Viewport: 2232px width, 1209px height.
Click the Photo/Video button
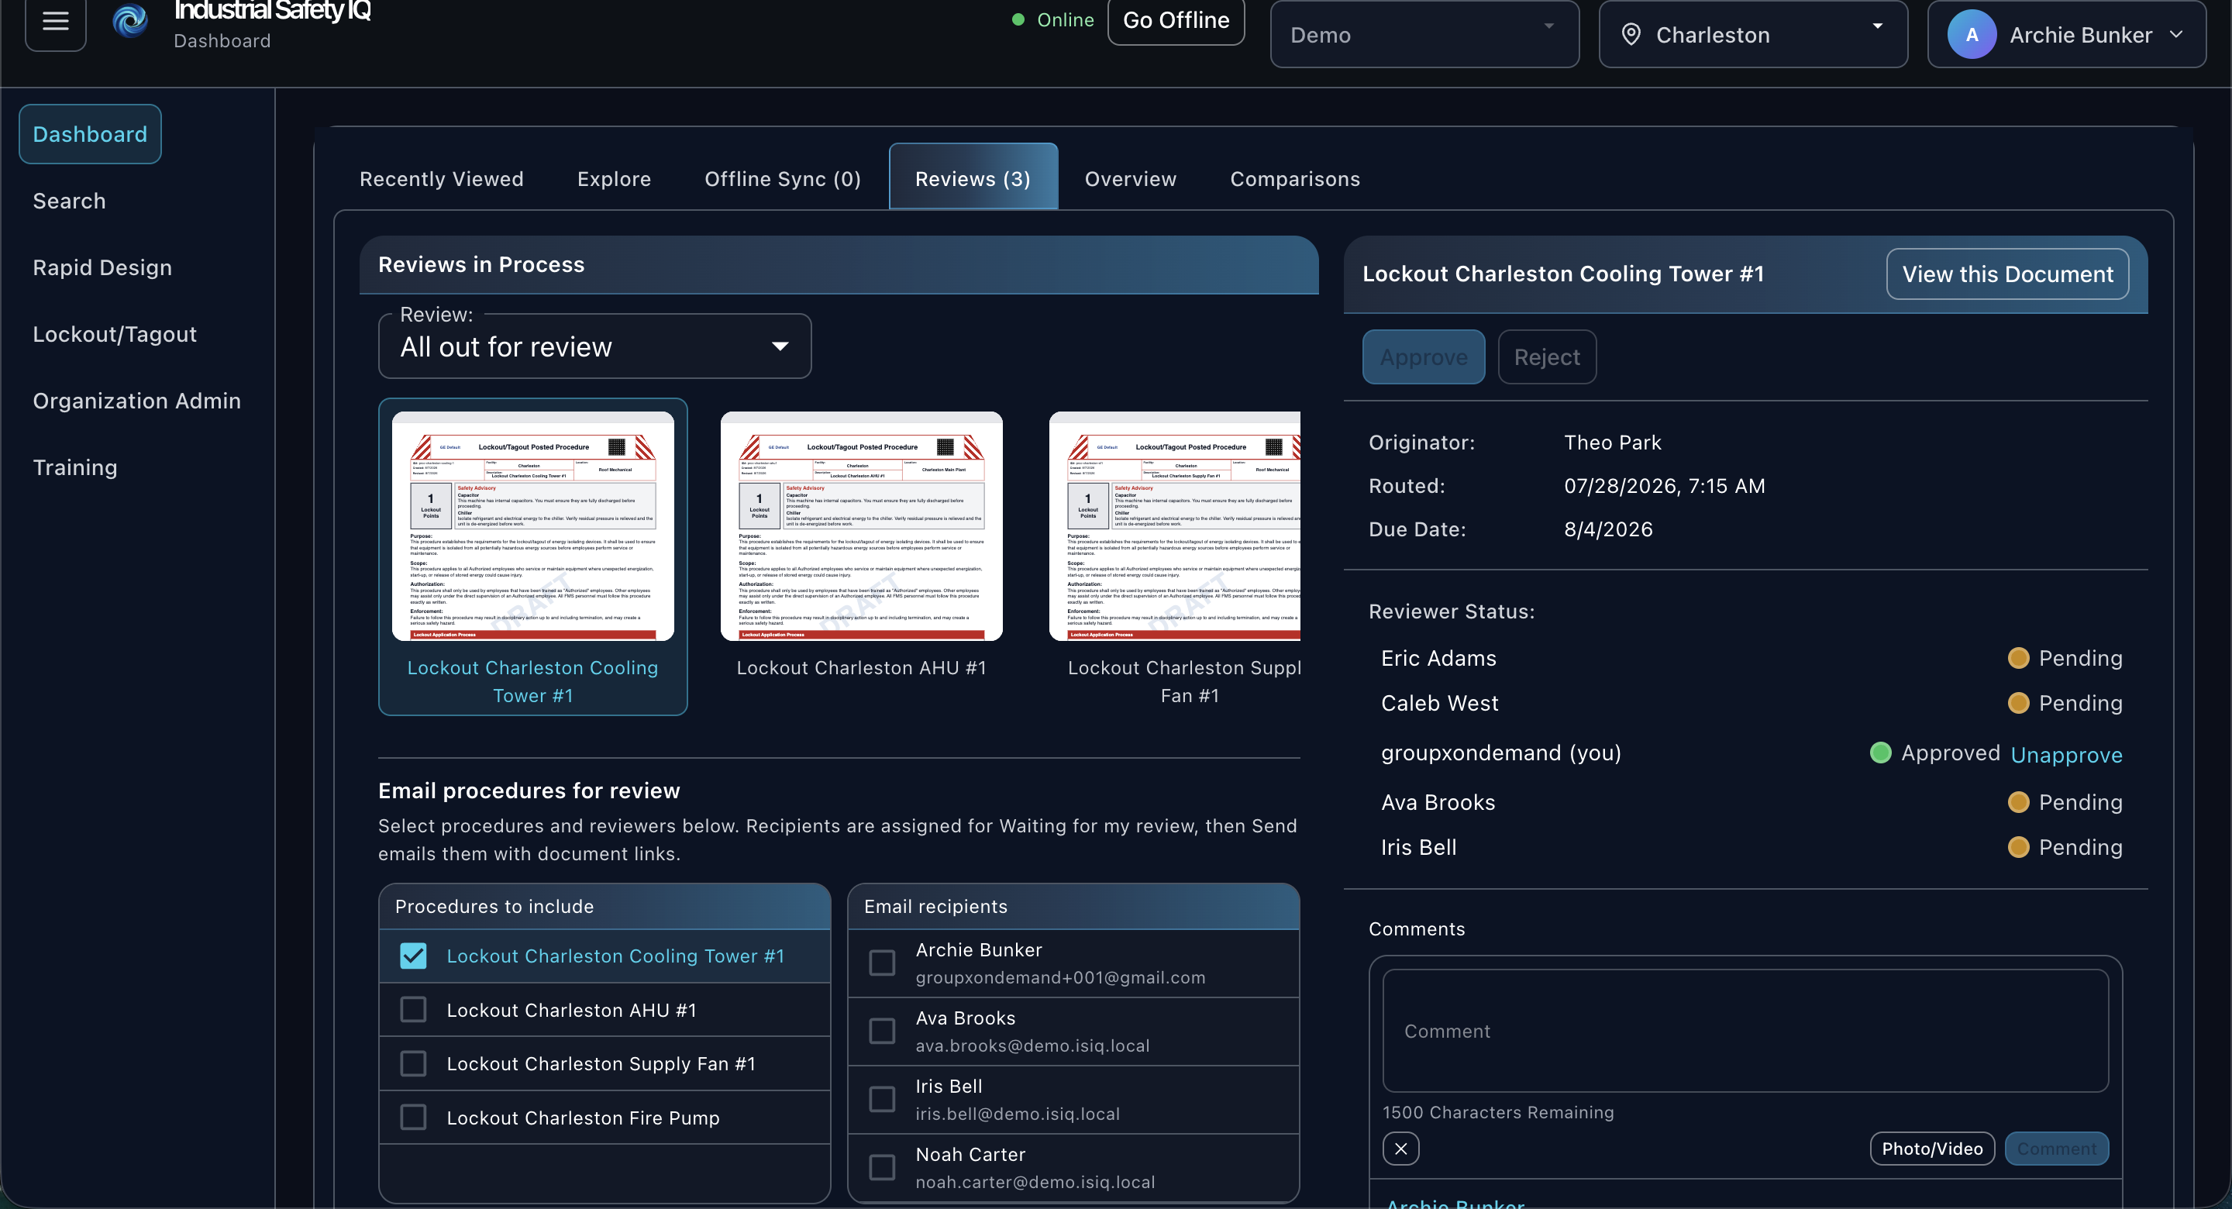click(1931, 1149)
